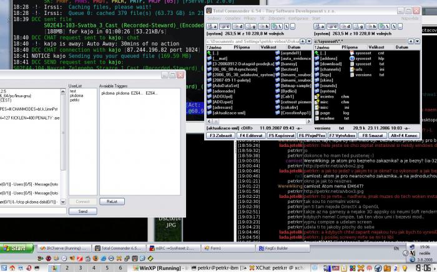Viewport: 437px width, 272px height.
Task: Select drive h in left Total Commander panel
Action: click(263, 26)
